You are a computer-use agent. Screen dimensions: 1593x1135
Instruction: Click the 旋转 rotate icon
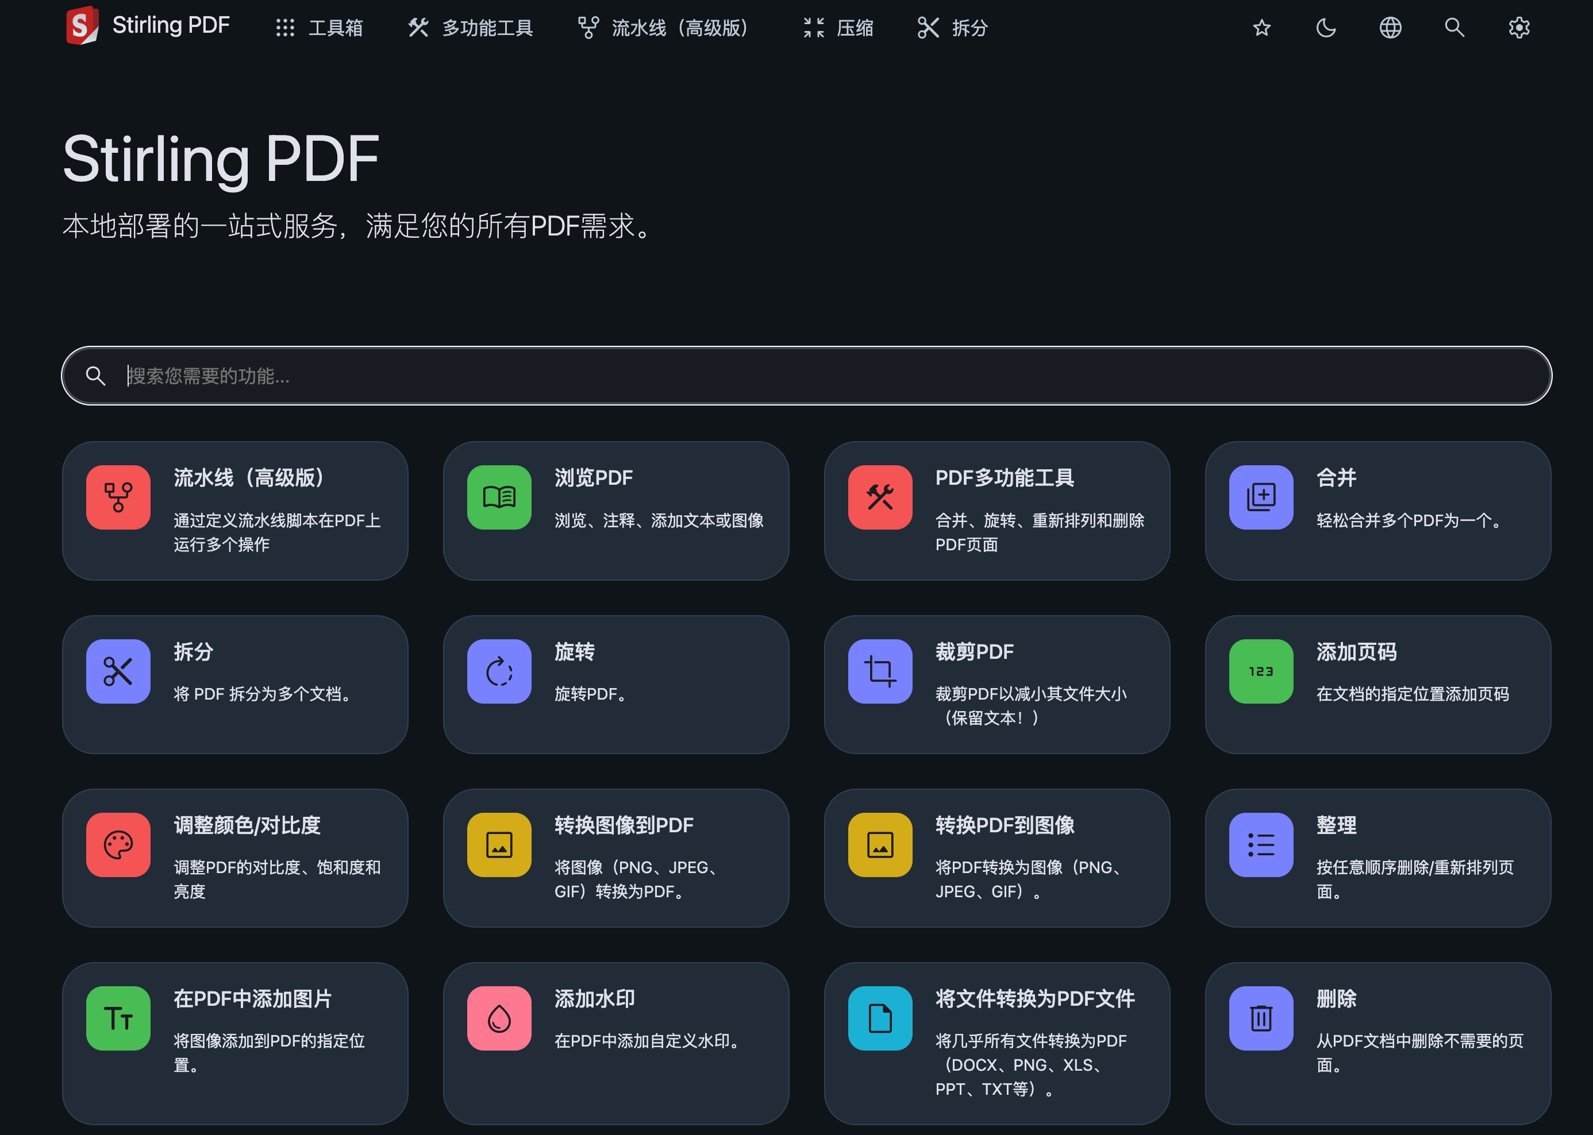coord(498,671)
